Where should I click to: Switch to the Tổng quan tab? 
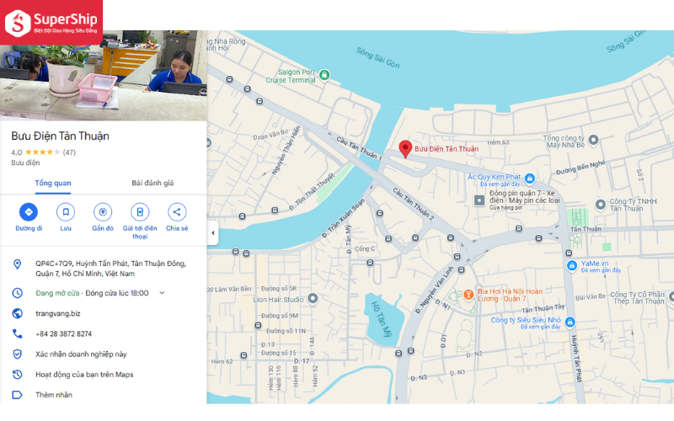pos(53,183)
